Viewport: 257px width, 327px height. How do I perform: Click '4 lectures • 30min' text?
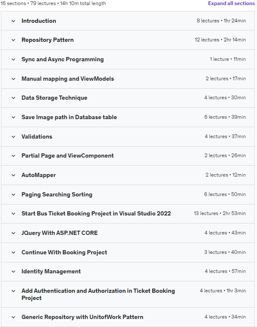click(225, 98)
